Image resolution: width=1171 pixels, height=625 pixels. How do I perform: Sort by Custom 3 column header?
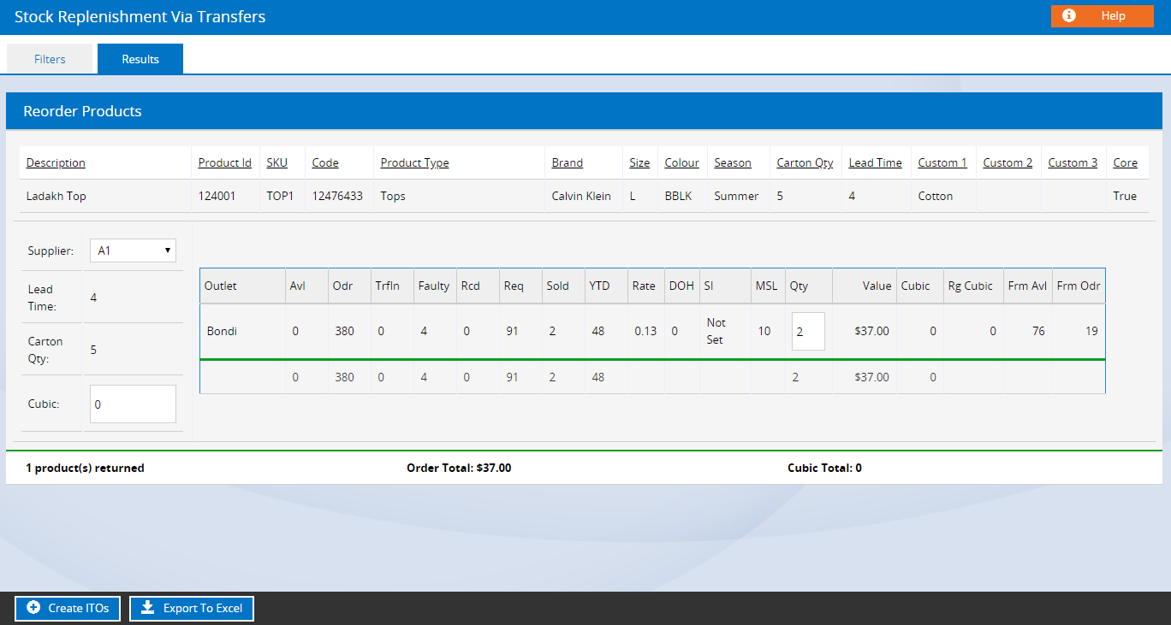[x=1073, y=162]
